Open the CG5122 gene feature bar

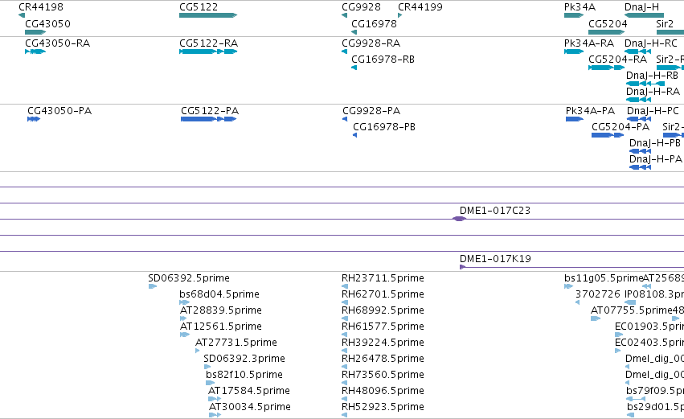click(208, 15)
